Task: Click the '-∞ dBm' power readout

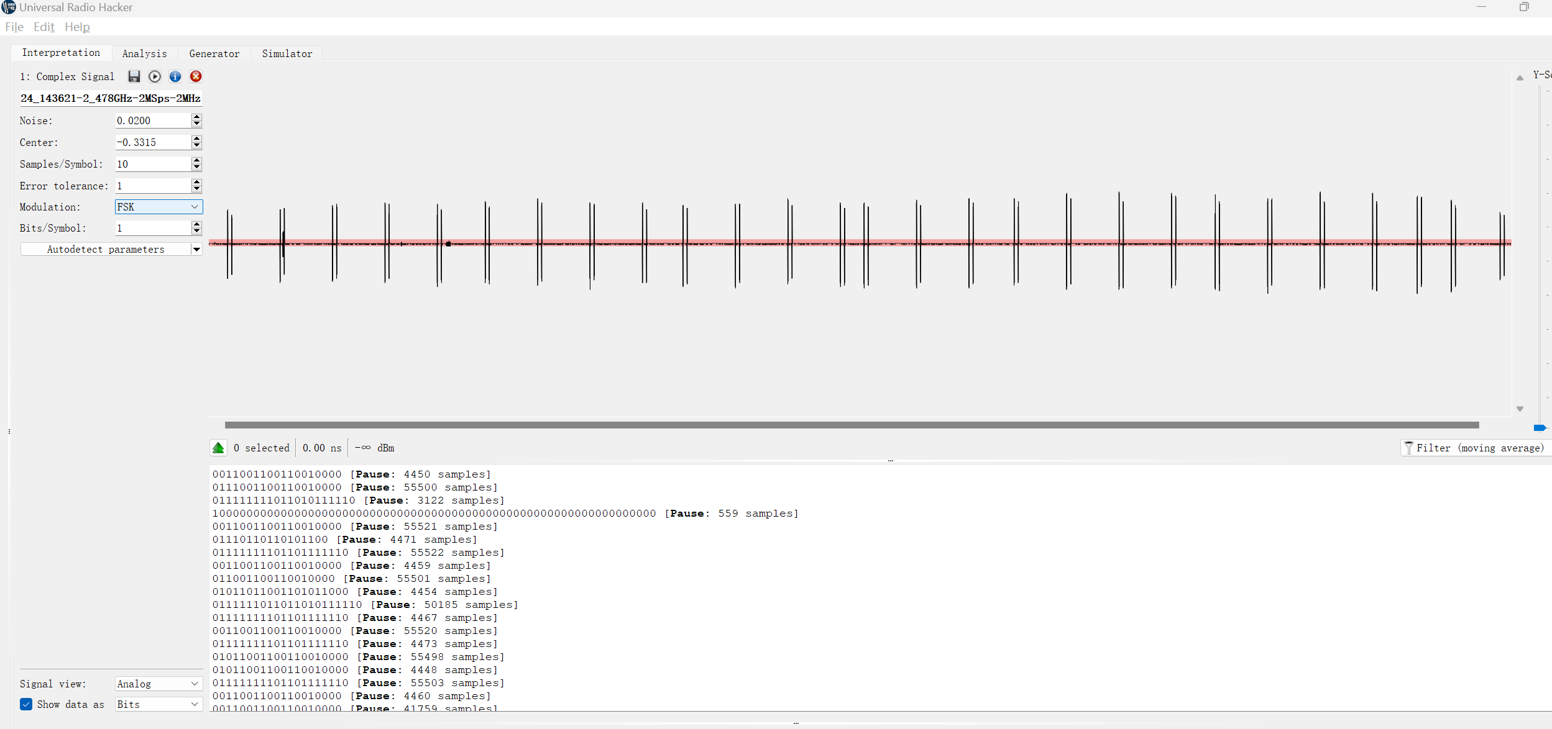Action: [x=374, y=448]
